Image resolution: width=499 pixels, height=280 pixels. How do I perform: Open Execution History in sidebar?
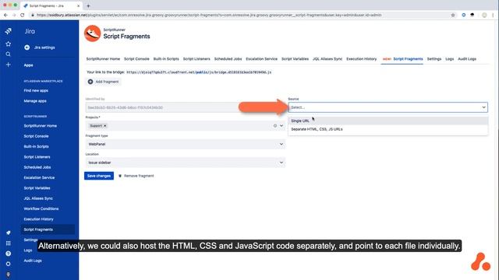(x=38, y=219)
